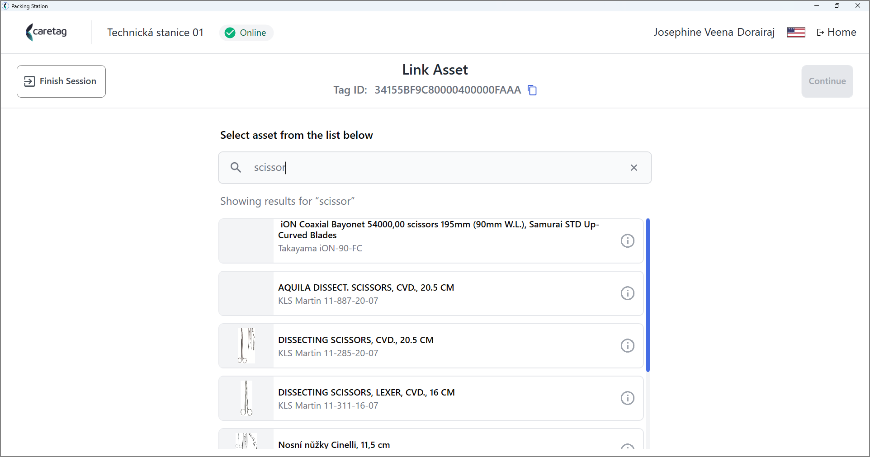Screen dimensions: 870x457
Task: Focus the asset search field
Action: pyautogui.click(x=435, y=168)
